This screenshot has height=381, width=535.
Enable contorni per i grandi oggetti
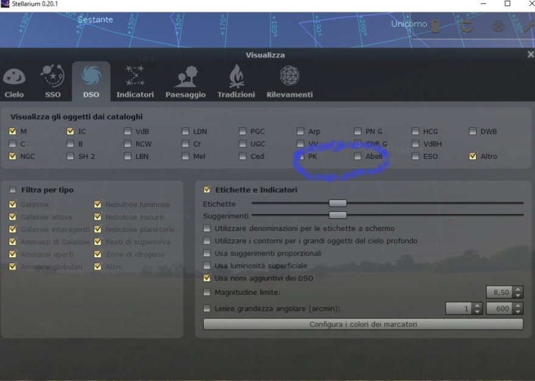pyautogui.click(x=207, y=241)
